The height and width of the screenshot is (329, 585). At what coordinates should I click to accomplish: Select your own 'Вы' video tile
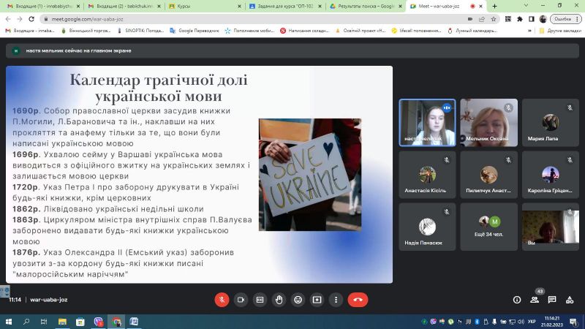click(x=551, y=227)
